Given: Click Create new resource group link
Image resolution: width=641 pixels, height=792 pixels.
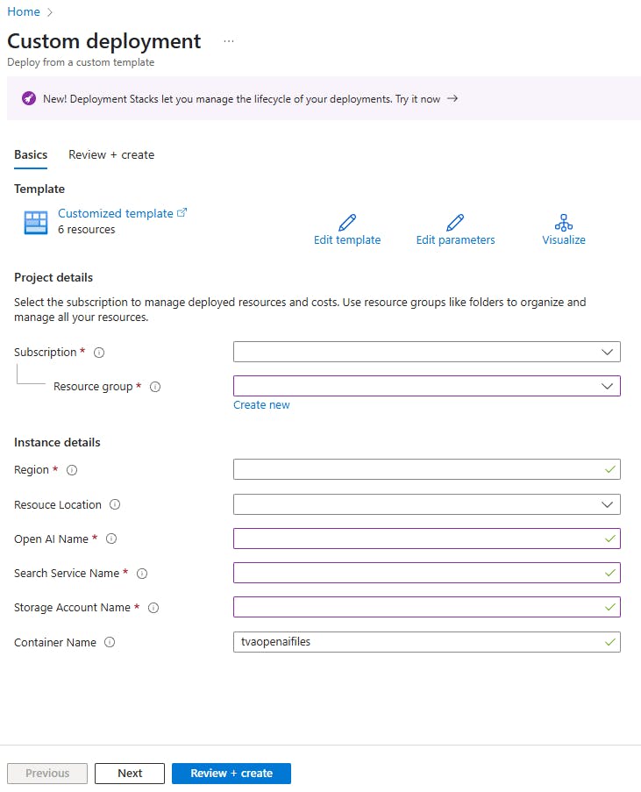Looking at the screenshot, I should [x=261, y=405].
